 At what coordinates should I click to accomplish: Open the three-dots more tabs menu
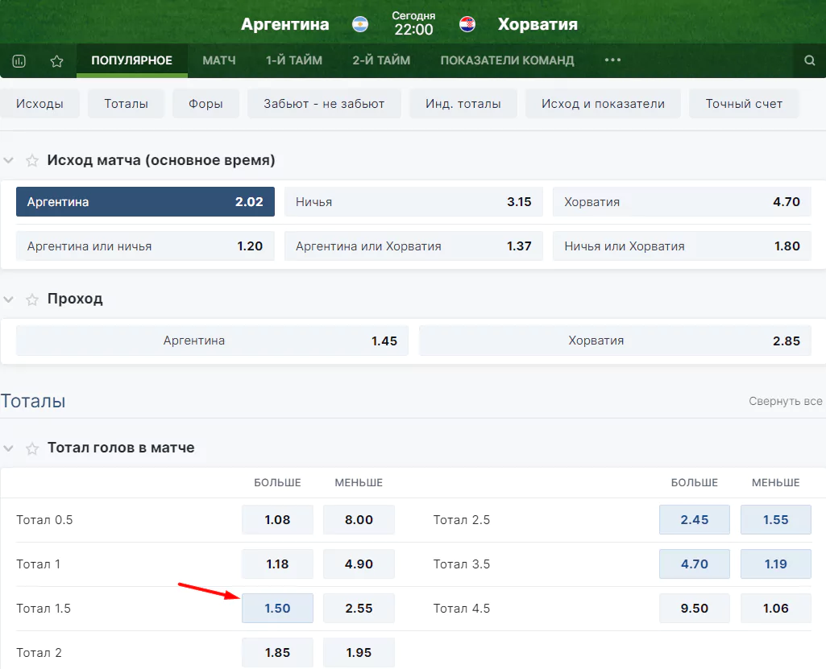(x=612, y=60)
